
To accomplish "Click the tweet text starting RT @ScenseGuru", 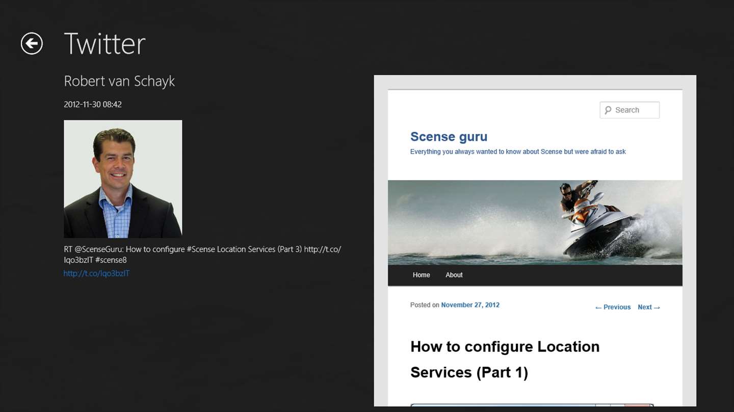I will 202,254.
